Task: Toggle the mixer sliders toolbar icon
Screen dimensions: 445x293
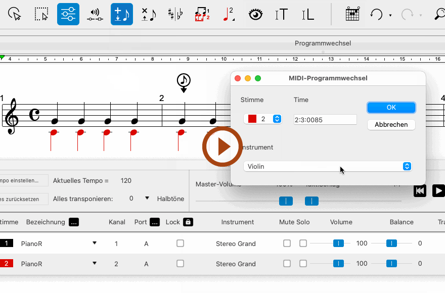Action: tap(68, 14)
